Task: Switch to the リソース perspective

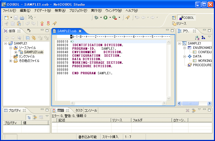Action: [x=179, y=23]
